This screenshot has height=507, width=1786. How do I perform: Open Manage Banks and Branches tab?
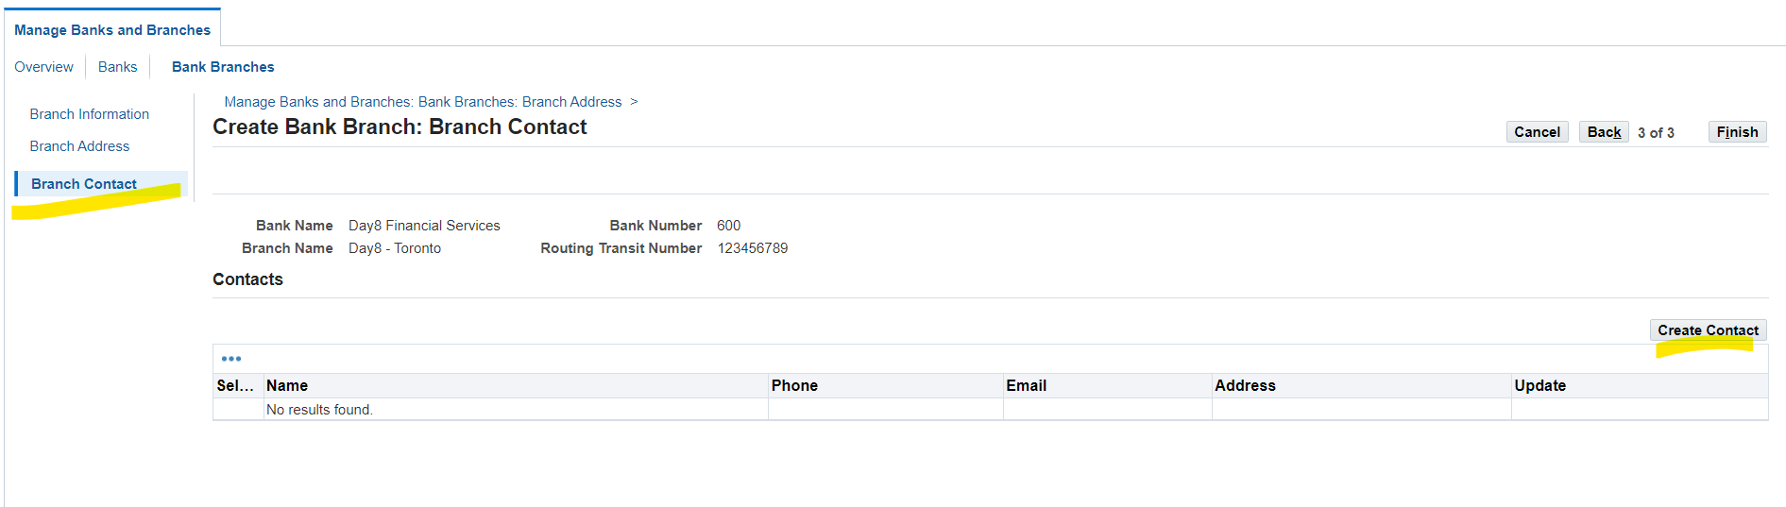(x=112, y=30)
